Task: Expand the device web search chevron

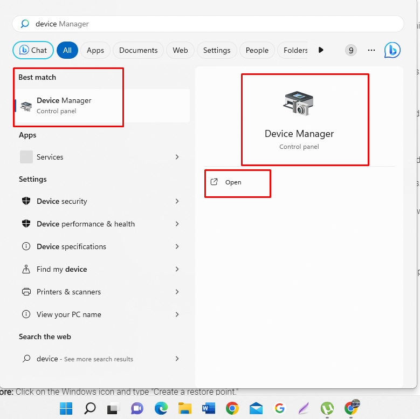Action: click(177, 359)
